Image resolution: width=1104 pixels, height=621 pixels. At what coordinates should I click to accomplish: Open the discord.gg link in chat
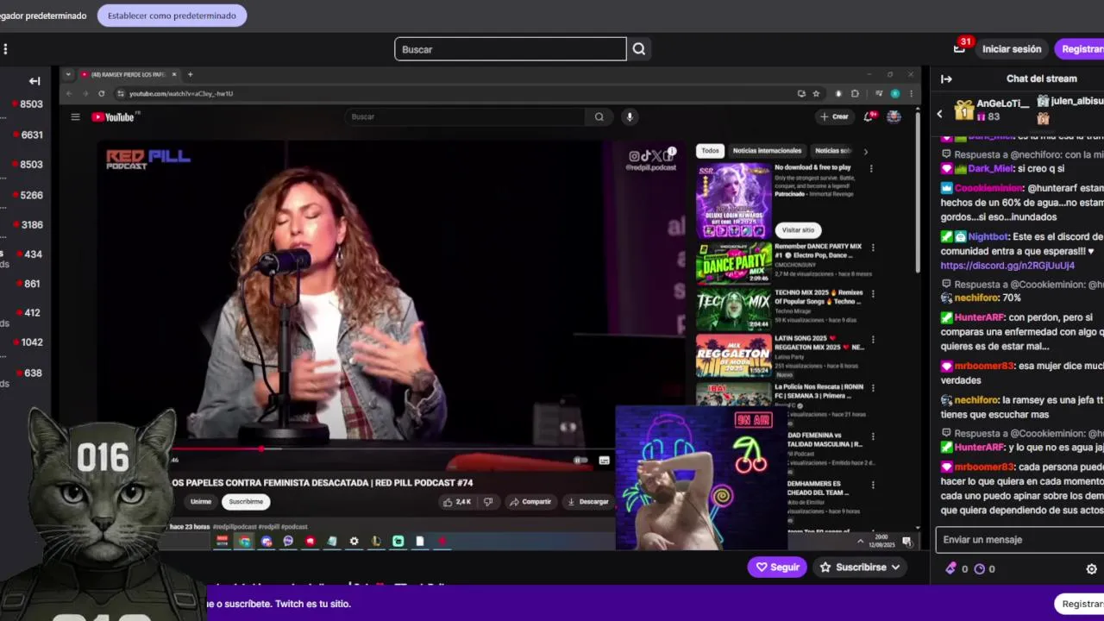[x=1007, y=266]
